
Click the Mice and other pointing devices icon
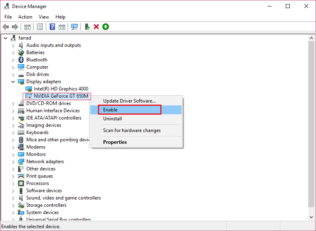click(x=21, y=140)
